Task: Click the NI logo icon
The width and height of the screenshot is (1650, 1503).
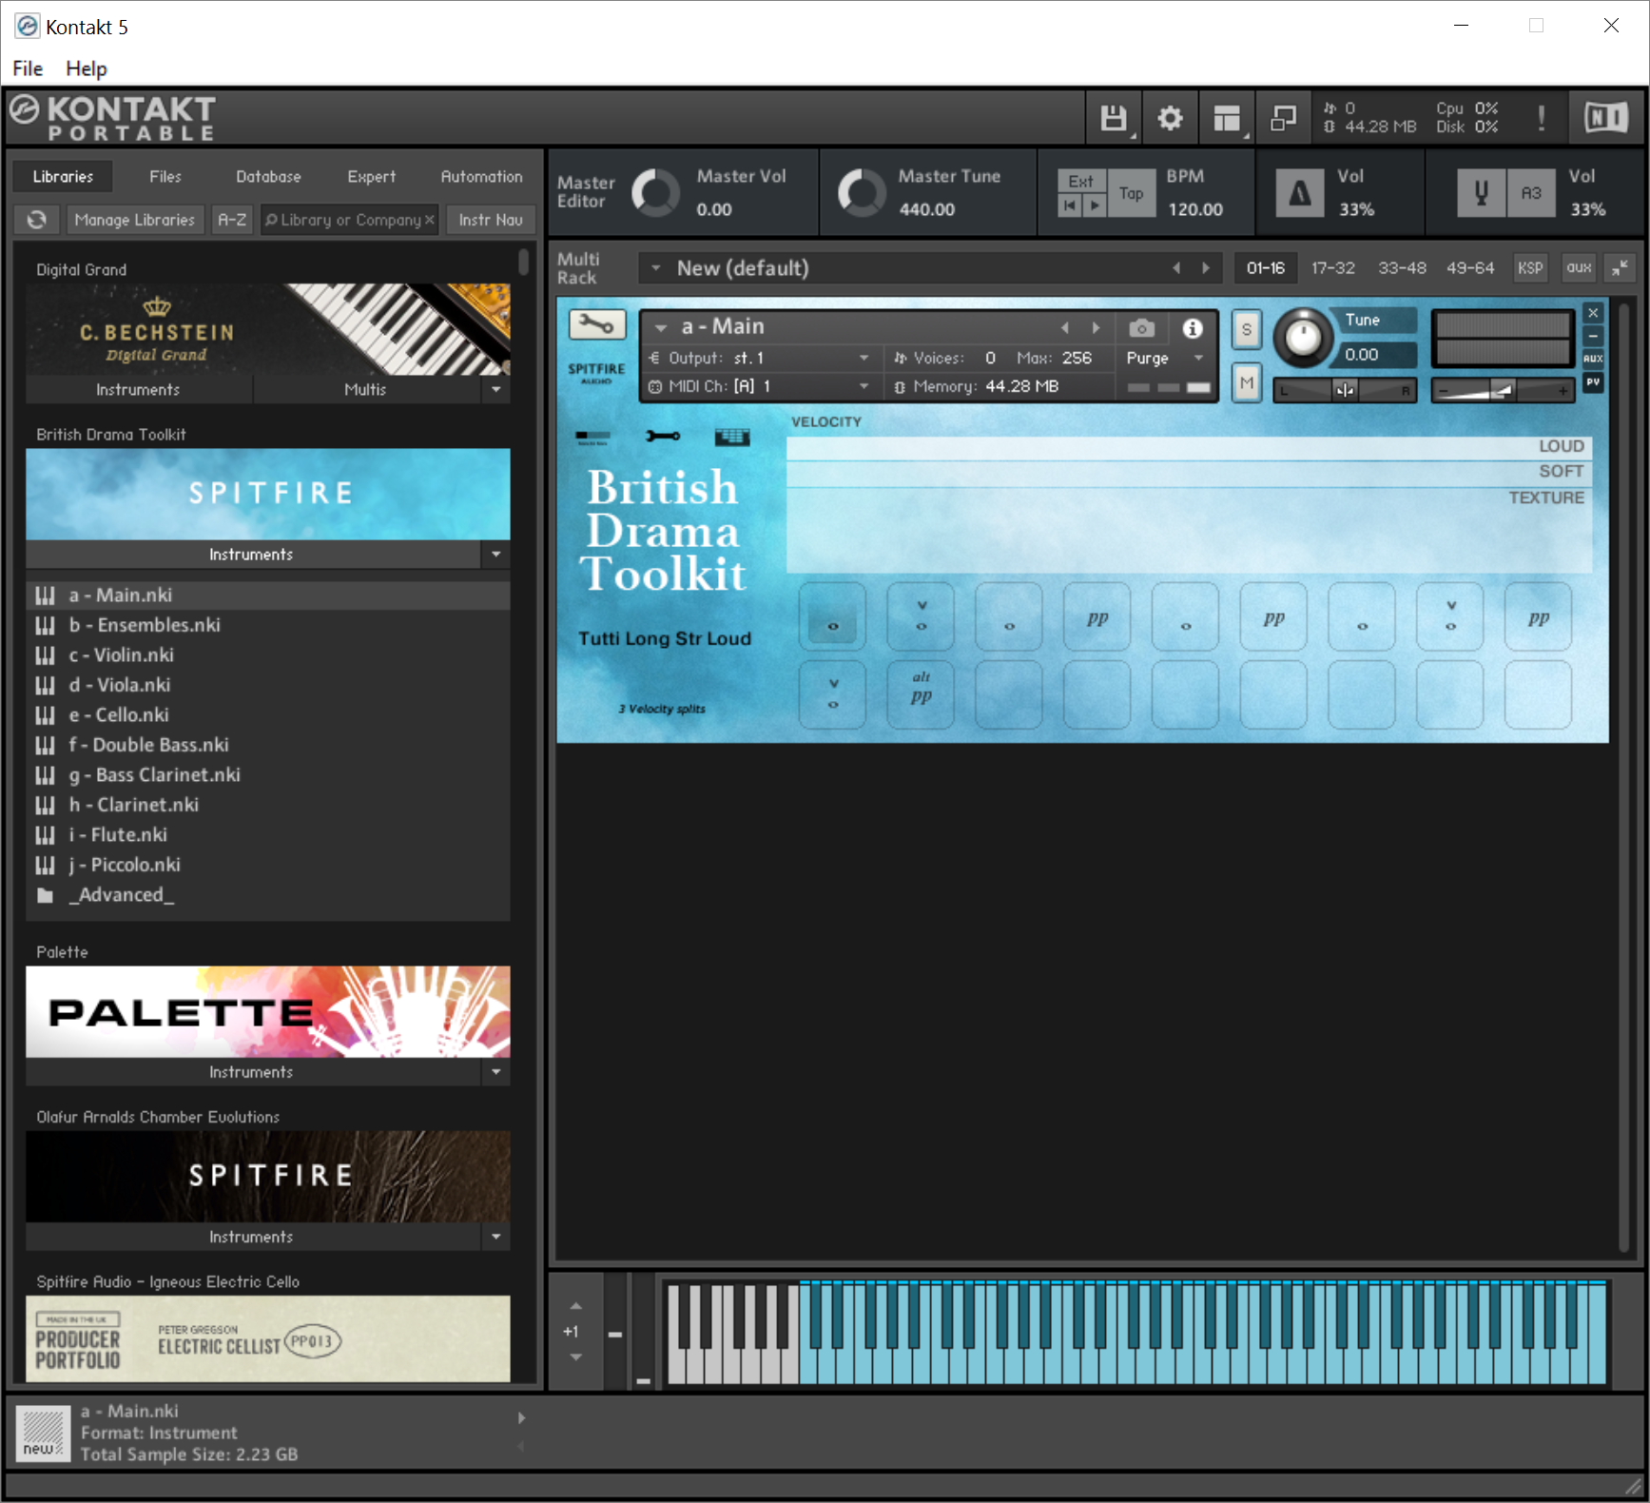Action: pyautogui.click(x=1606, y=118)
